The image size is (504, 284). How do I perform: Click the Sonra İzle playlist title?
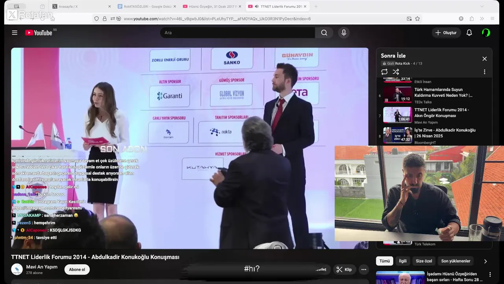pos(393,56)
